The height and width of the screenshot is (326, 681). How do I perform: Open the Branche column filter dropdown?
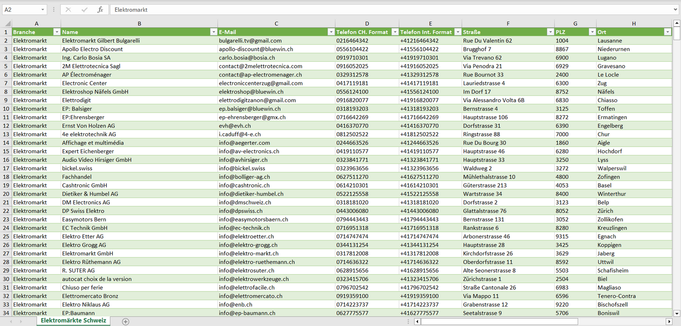click(57, 32)
